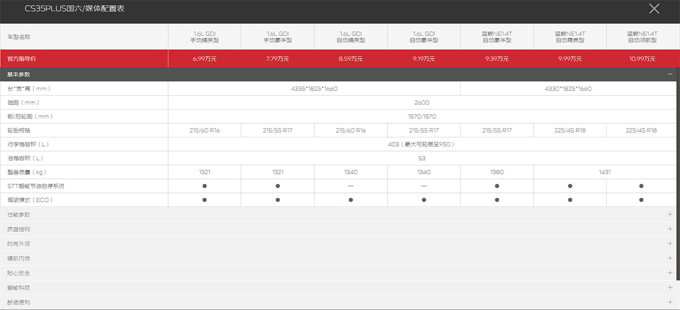
Task: Click the 前/后轮距（mm）row label
Action: pyautogui.click(x=29, y=117)
